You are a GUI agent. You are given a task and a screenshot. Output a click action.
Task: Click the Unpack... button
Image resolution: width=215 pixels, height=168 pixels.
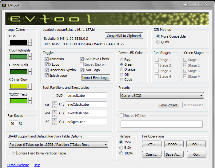174,144
